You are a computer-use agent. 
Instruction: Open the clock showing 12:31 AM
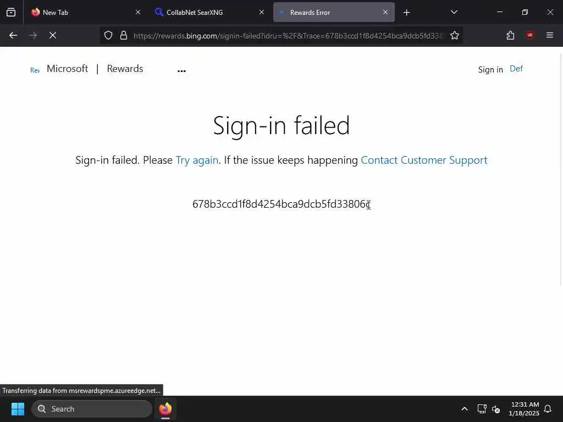pos(524,409)
